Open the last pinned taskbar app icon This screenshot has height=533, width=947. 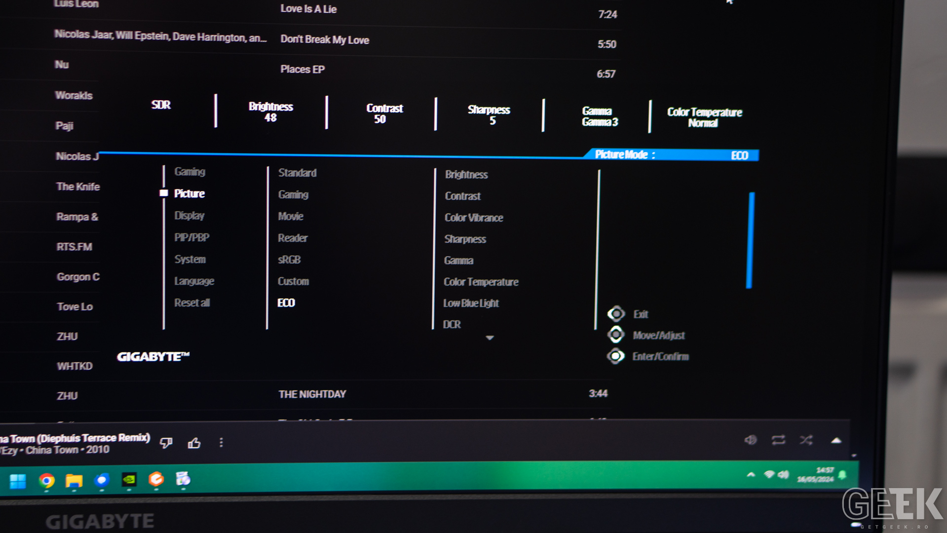click(183, 479)
